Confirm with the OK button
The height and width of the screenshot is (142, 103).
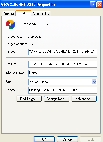point(44,139)
